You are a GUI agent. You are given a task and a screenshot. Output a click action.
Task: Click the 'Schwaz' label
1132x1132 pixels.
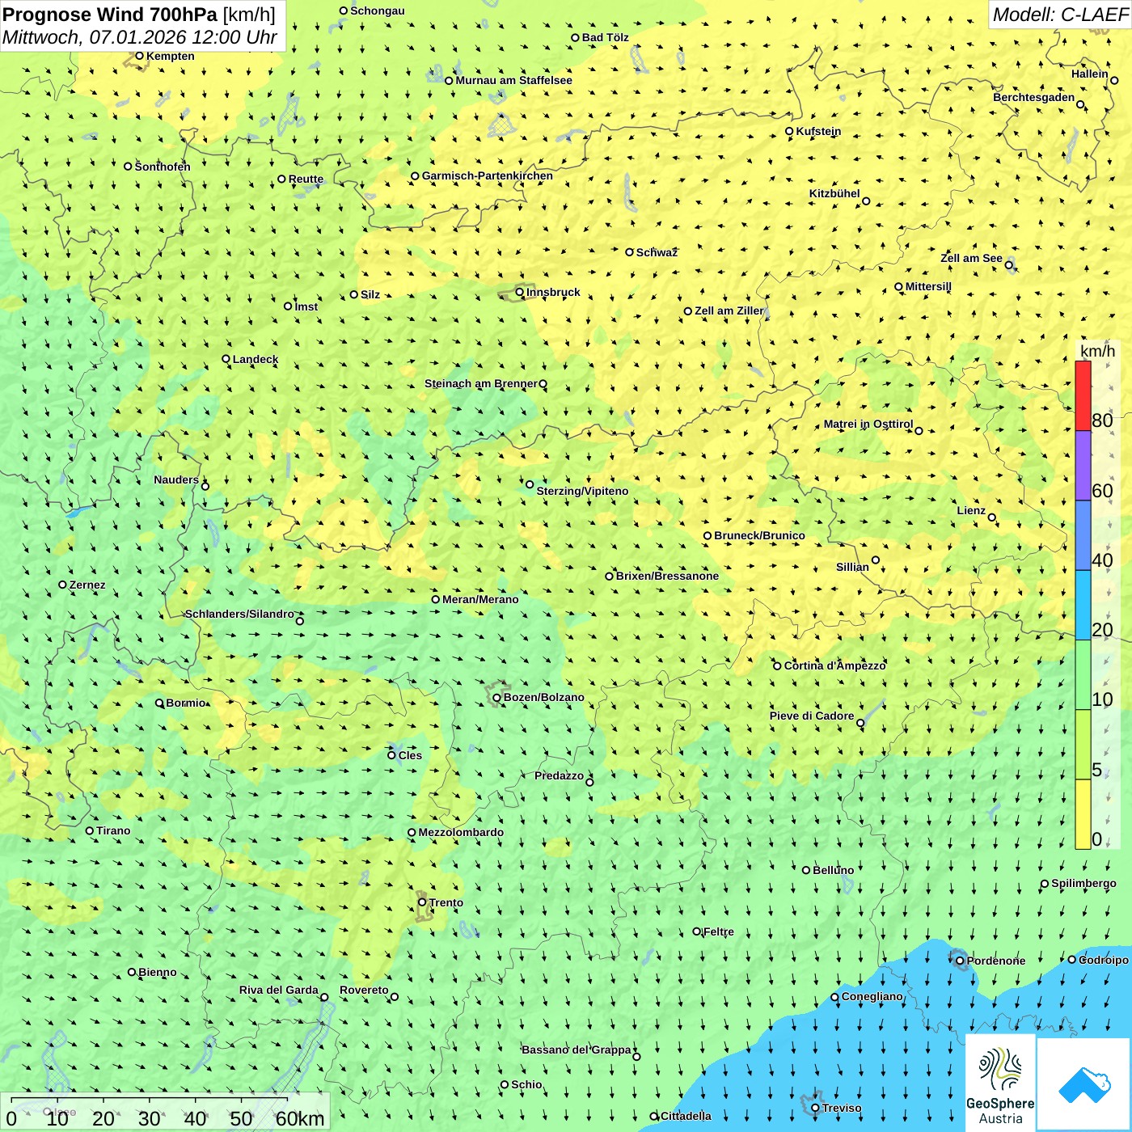coord(657,252)
